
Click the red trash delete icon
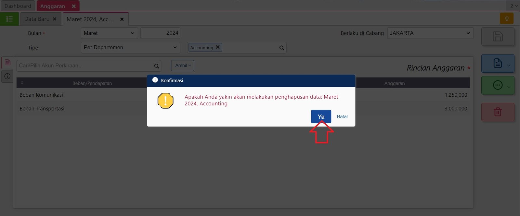[x=498, y=112]
